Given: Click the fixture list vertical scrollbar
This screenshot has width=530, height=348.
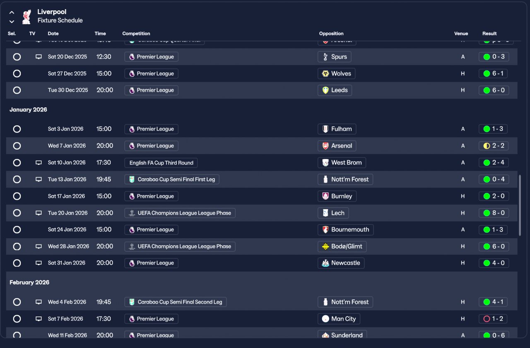Looking at the screenshot, I should (x=520, y=205).
